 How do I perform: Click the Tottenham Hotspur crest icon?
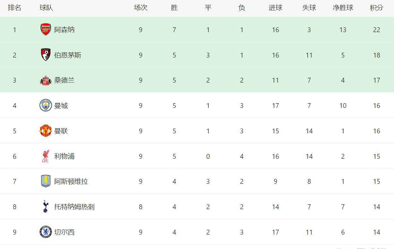(x=46, y=207)
